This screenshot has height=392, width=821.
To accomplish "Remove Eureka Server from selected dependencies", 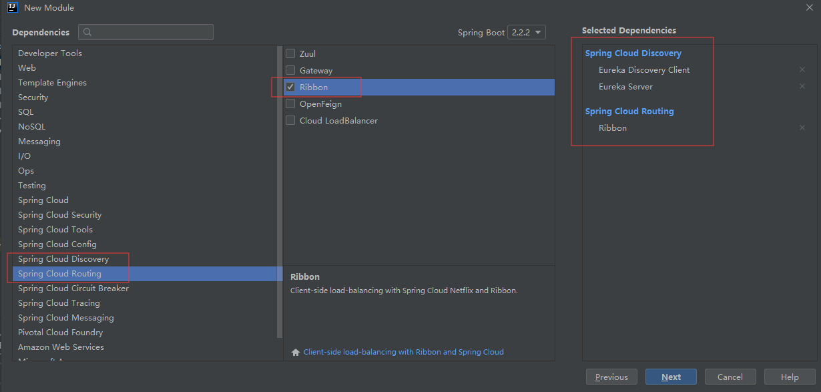I will (x=802, y=86).
